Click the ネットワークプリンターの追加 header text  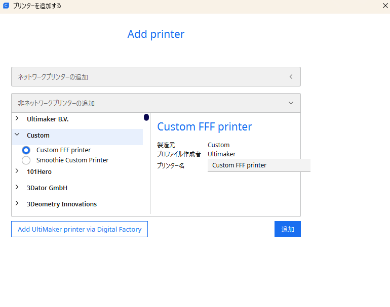coord(53,77)
